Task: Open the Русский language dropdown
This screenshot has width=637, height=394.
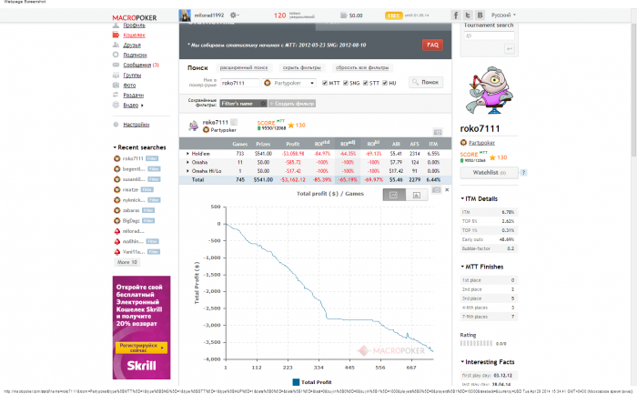Action: (503, 15)
